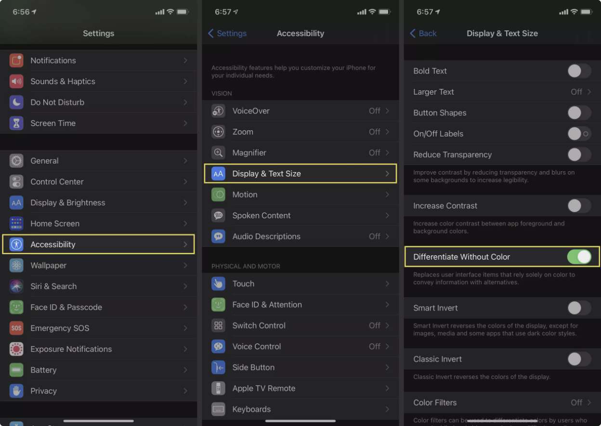Tap the Emergency SOS icon

click(16, 328)
